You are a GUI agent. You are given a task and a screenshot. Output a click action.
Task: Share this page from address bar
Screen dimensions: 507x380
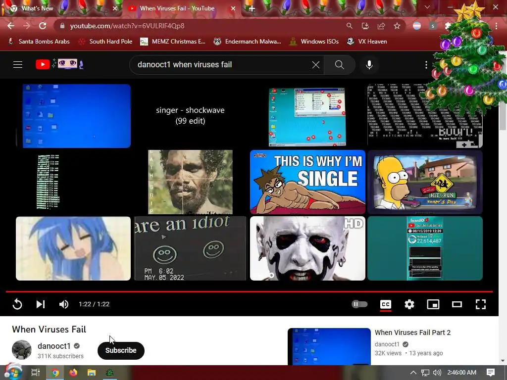coord(381,26)
